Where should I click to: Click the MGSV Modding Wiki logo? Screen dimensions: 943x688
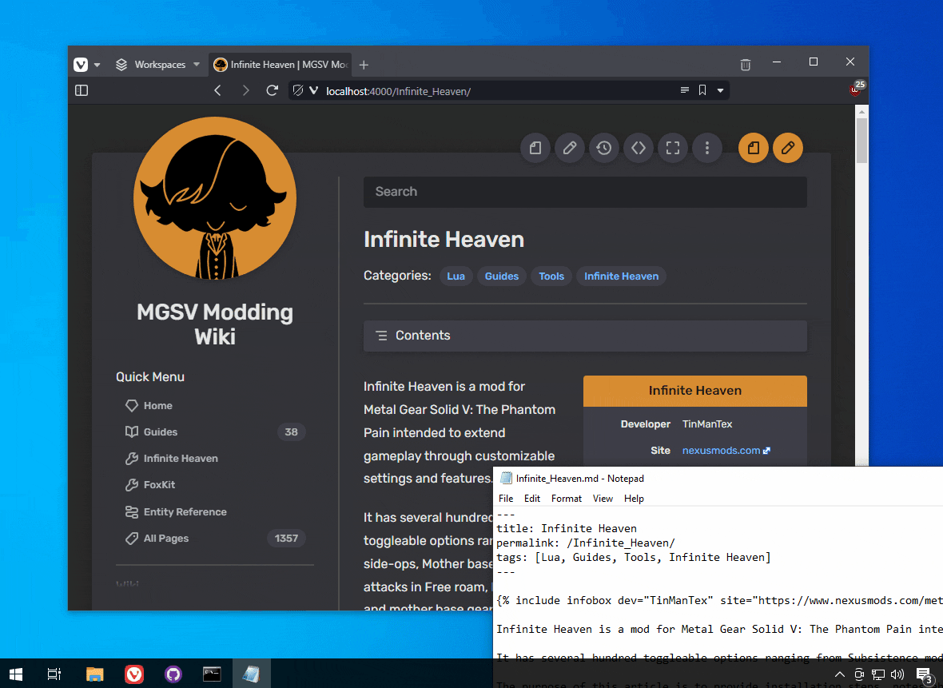pyautogui.click(x=215, y=198)
